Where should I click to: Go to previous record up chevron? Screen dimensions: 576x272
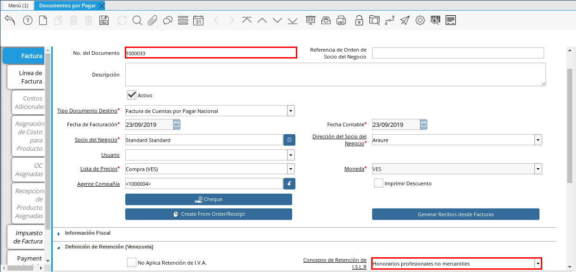(x=262, y=20)
